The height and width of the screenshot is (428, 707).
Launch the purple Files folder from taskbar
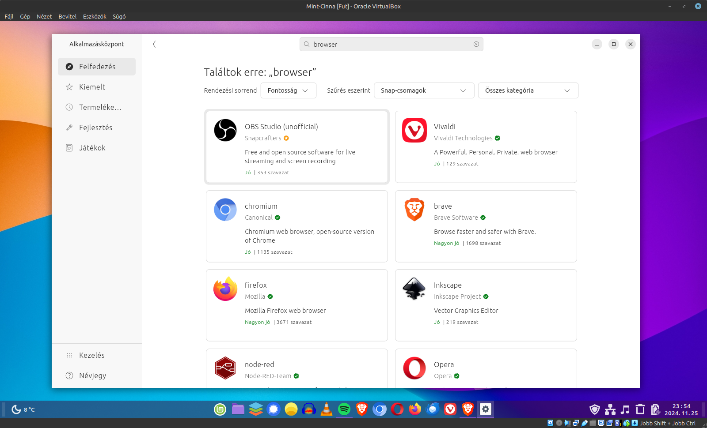[238, 409]
